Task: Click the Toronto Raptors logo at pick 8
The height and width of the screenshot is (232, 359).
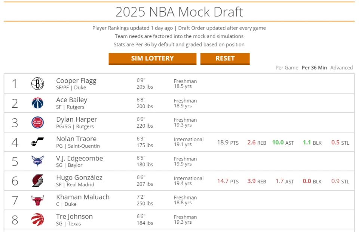Action: click(x=37, y=219)
